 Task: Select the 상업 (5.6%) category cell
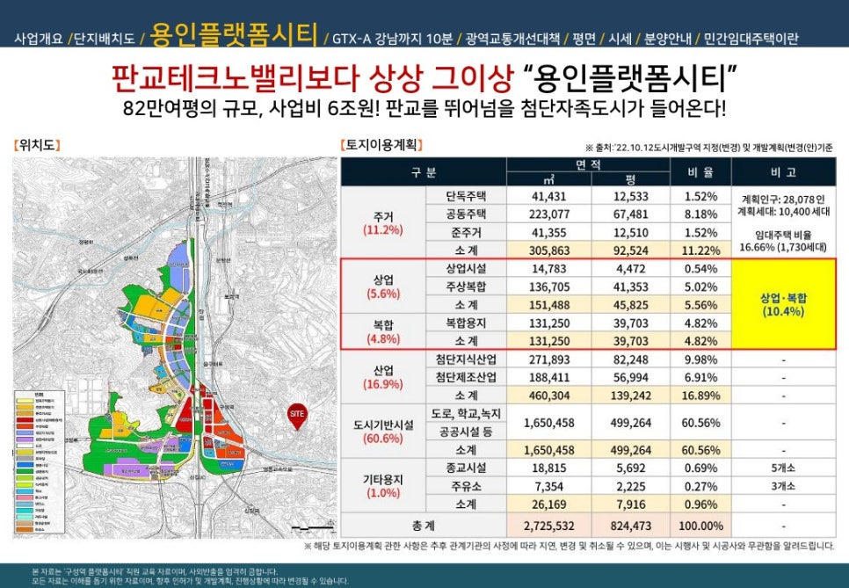pos(383,287)
